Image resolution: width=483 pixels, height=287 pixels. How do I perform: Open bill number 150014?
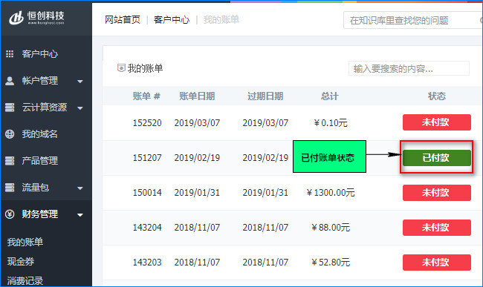tap(147, 193)
